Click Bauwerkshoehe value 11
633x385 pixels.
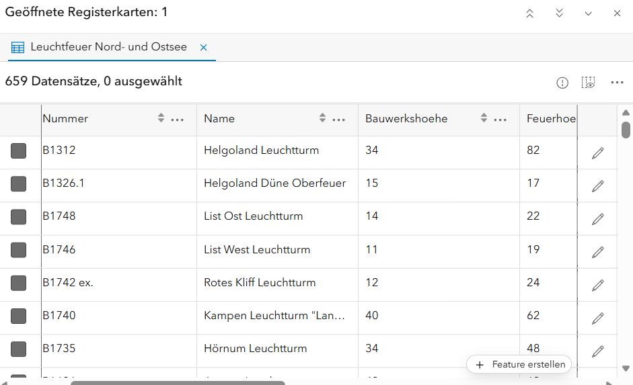[371, 249]
